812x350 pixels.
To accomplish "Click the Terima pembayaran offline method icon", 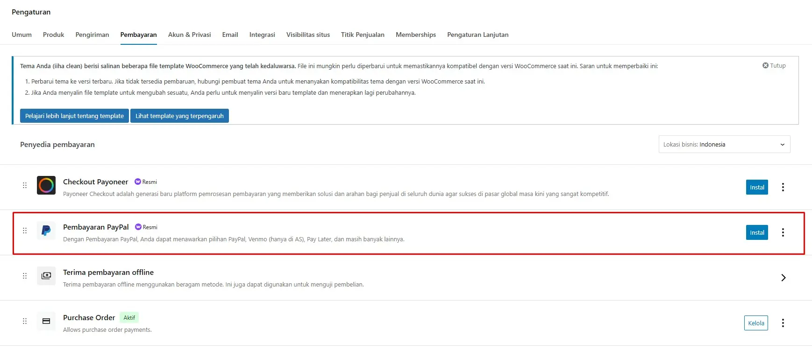I will tap(46, 276).
